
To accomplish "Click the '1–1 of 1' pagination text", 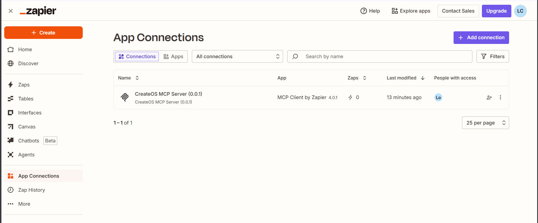I will click(x=123, y=123).
